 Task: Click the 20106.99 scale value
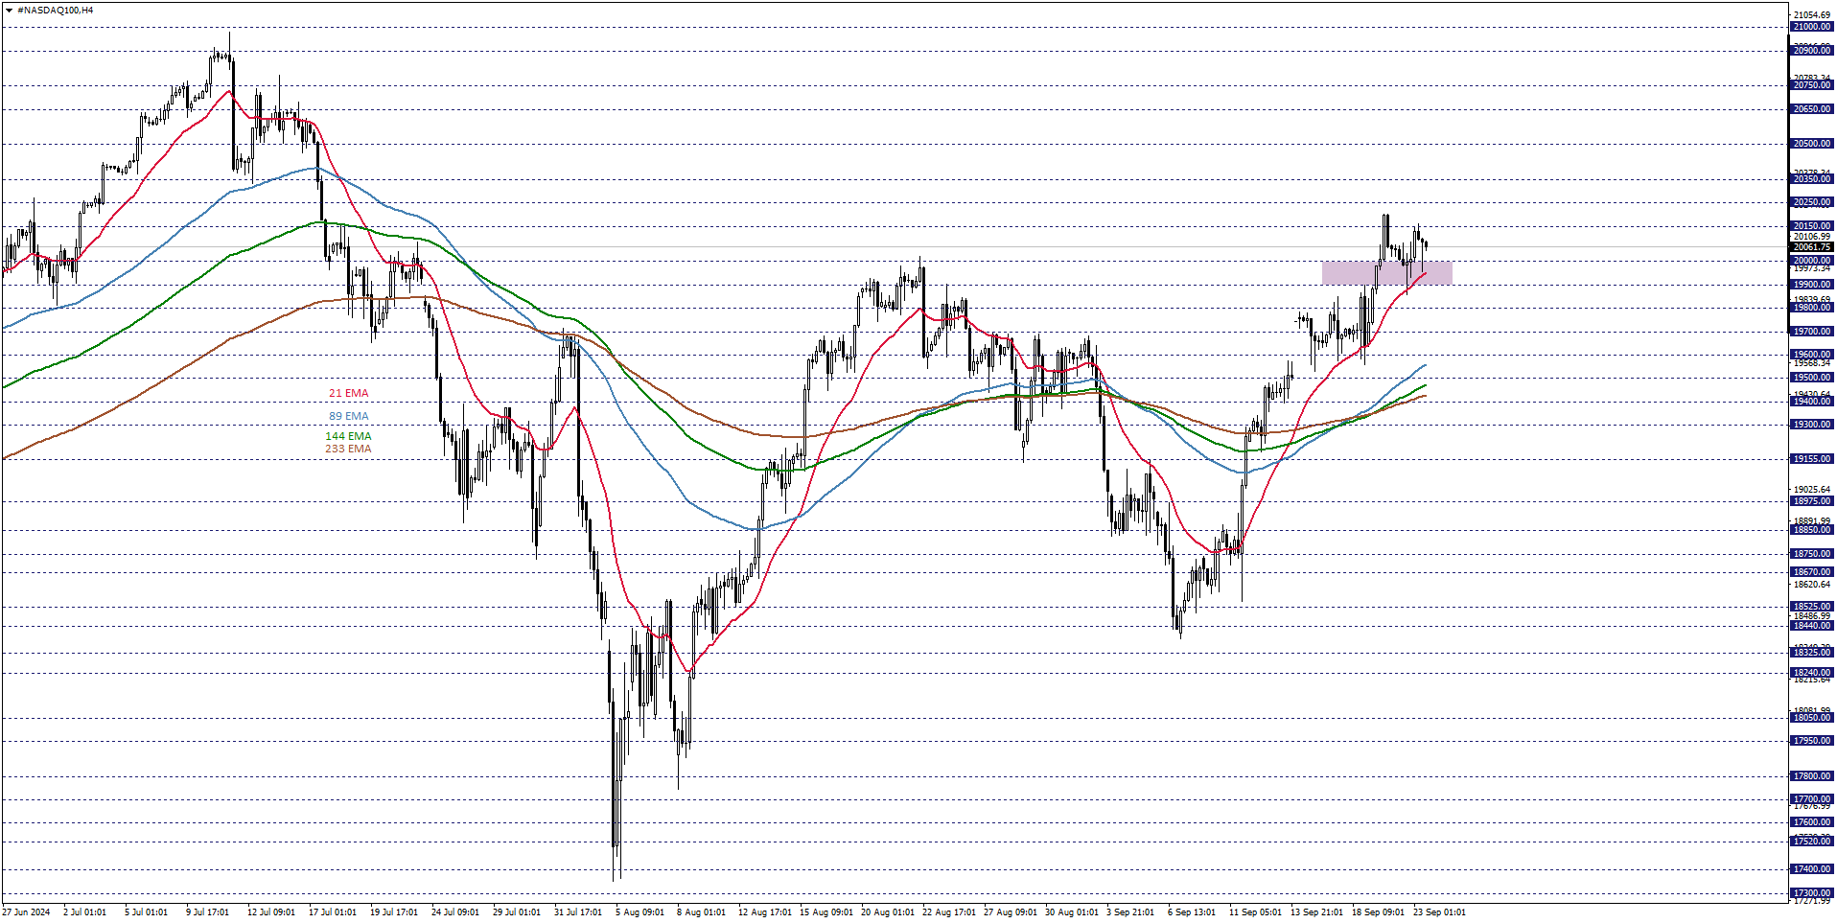click(x=1812, y=237)
